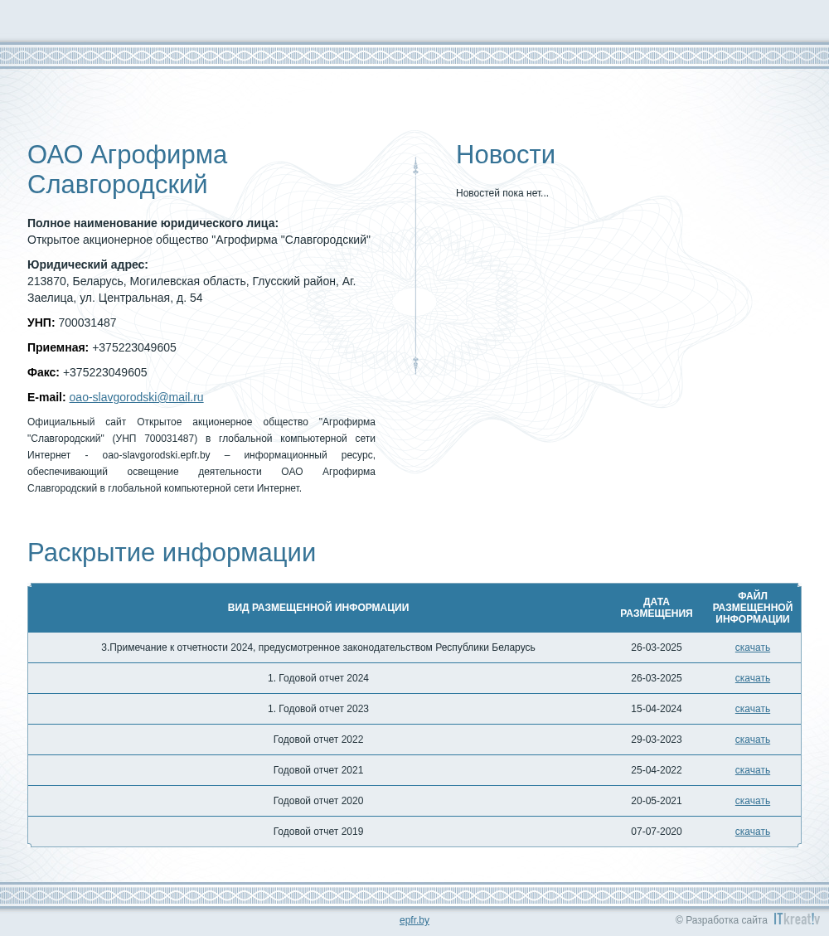This screenshot has width=829, height=936.
Task: Click the Вид размещенной информации column header
Action: 318,607
